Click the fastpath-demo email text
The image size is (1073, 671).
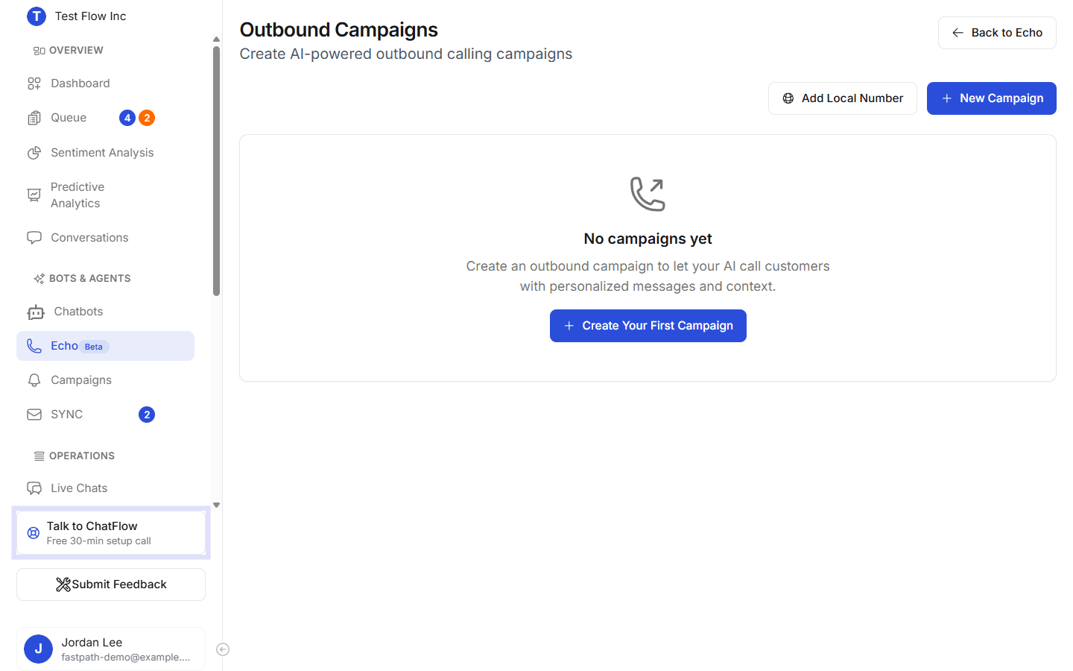[126, 658]
